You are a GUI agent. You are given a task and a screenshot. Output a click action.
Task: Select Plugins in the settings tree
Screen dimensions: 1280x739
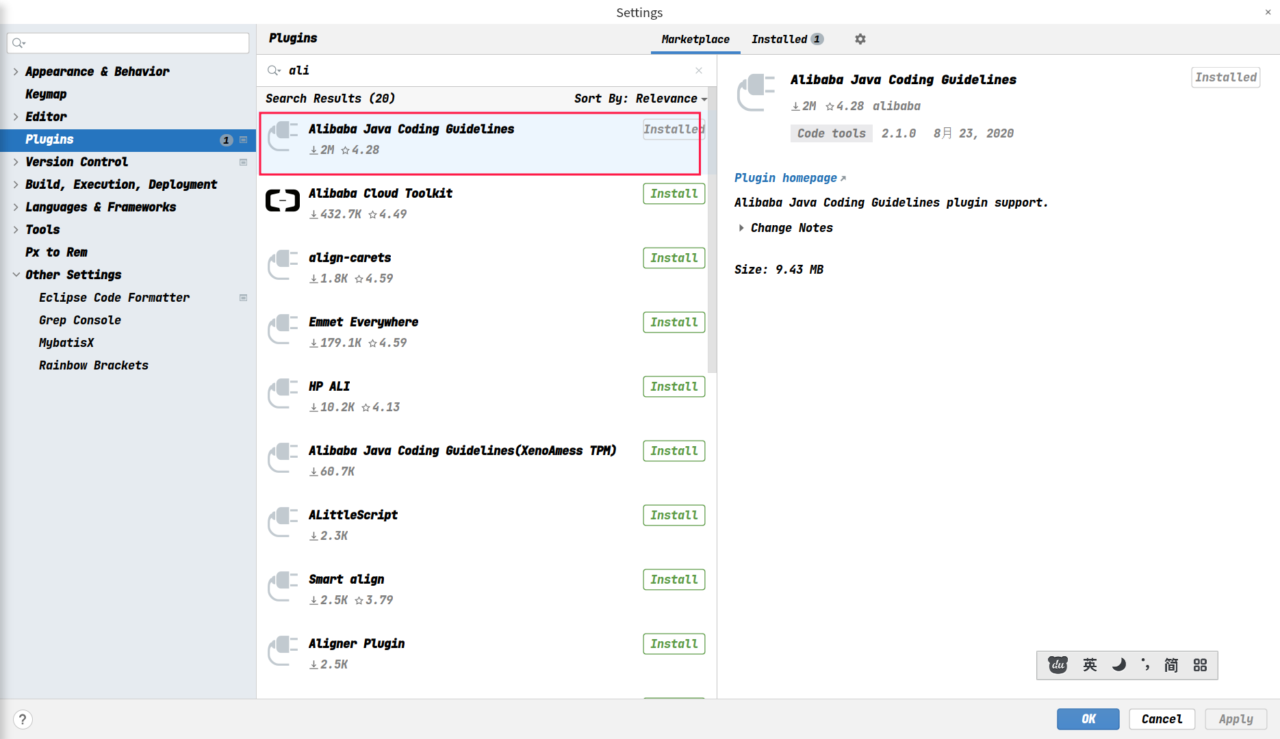(x=128, y=140)
